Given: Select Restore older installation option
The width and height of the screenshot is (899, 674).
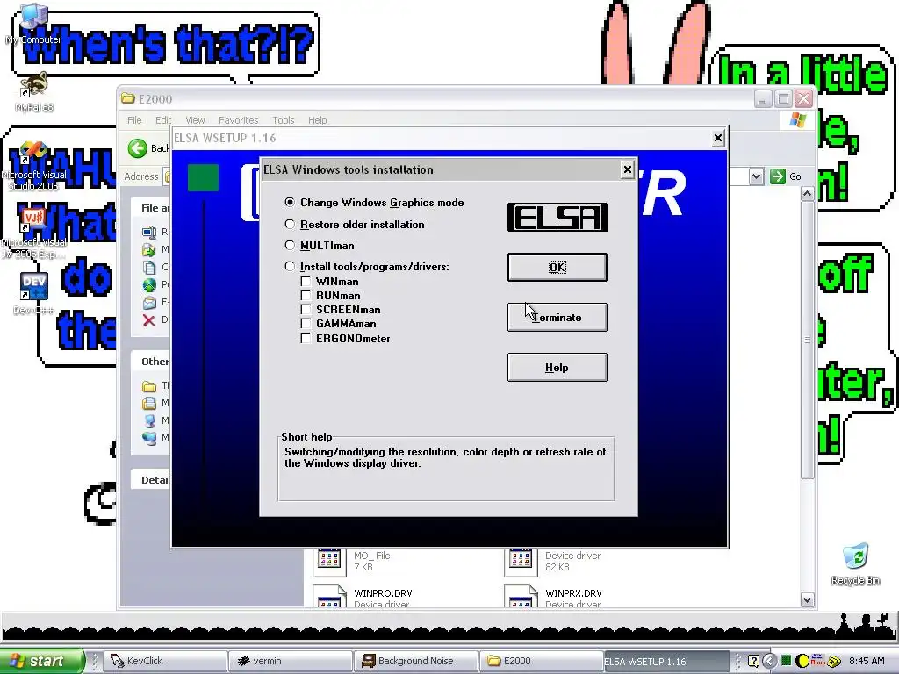Looking at the screenshot, I should [290, 224].
